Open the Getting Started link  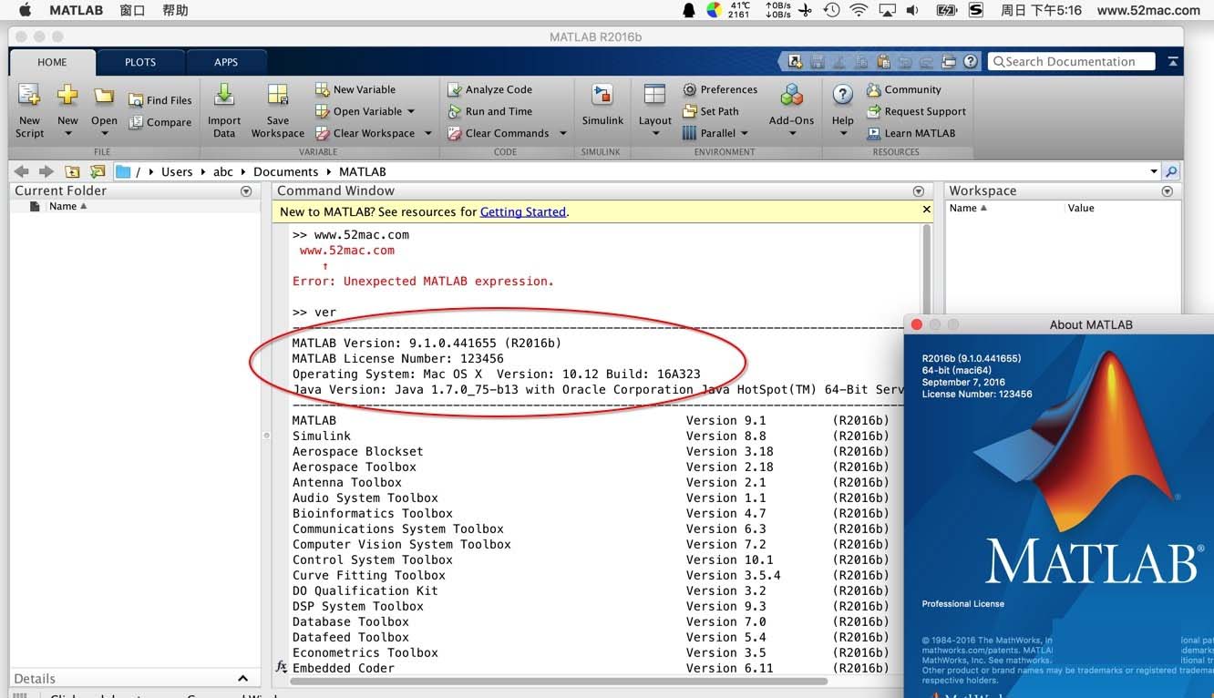click(x=523, y=211)
